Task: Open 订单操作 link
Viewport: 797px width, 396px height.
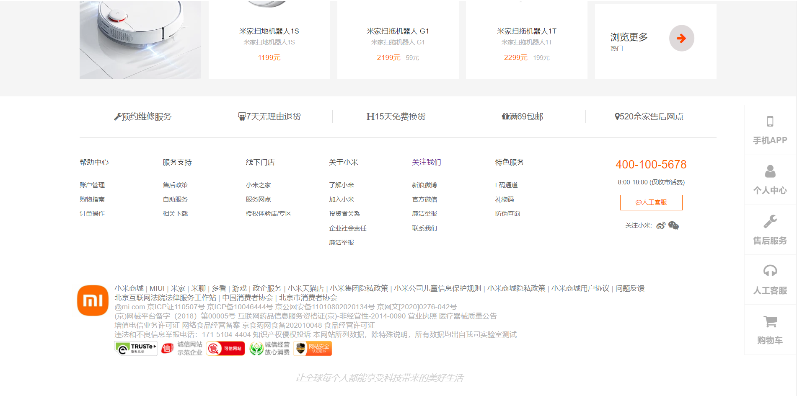Action: click(x=92, y=213)
